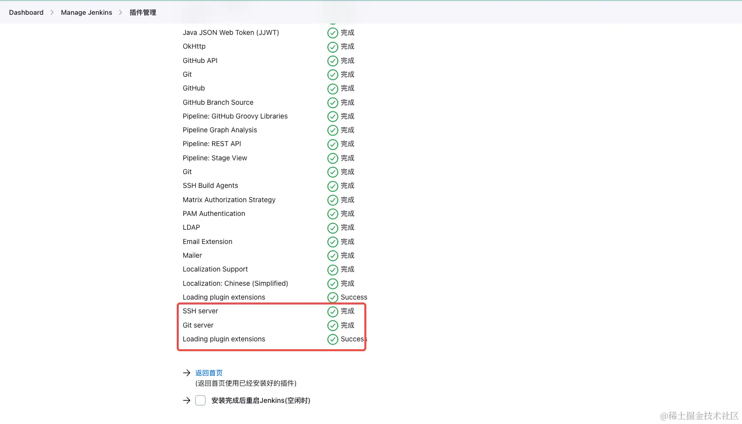742x424 pixels.
Task: Select the Mailer plugin name
Action: click(x=192, y=255)
